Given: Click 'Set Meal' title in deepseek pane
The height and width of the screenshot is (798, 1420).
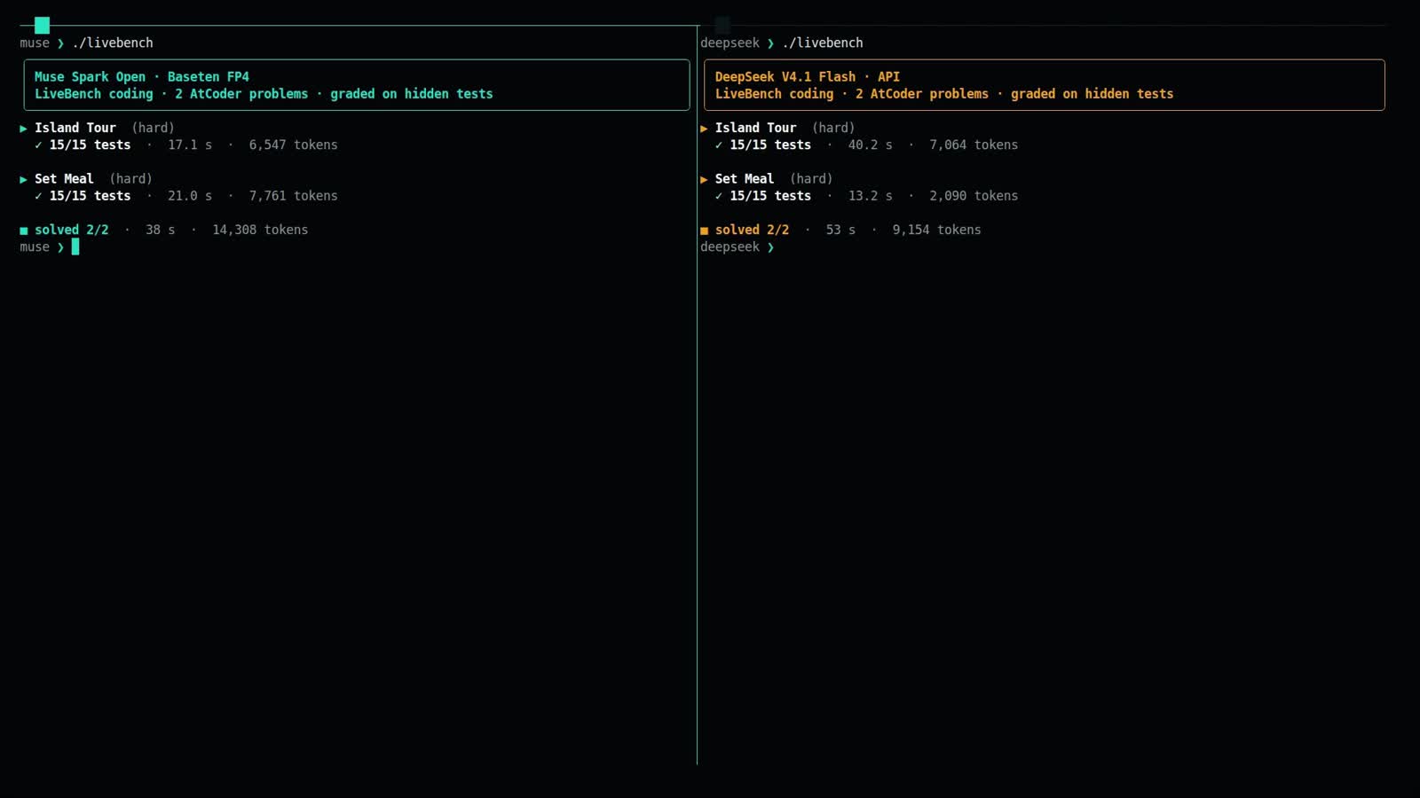Looking at the screenshot, I should 745,179.
